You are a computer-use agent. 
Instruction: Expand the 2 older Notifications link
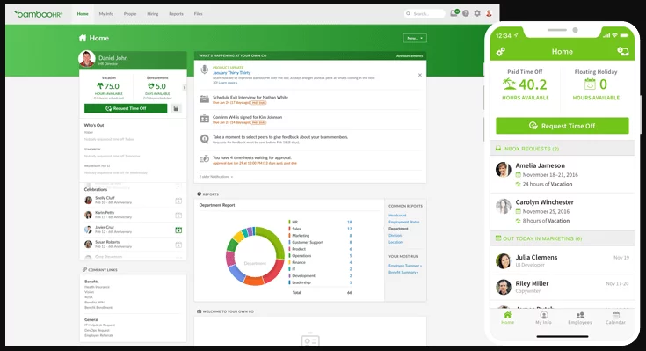click(216, 177)
